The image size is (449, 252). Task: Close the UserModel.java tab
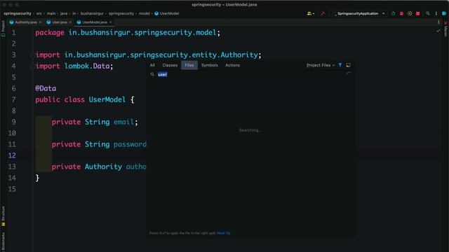[x=111, y=22]
